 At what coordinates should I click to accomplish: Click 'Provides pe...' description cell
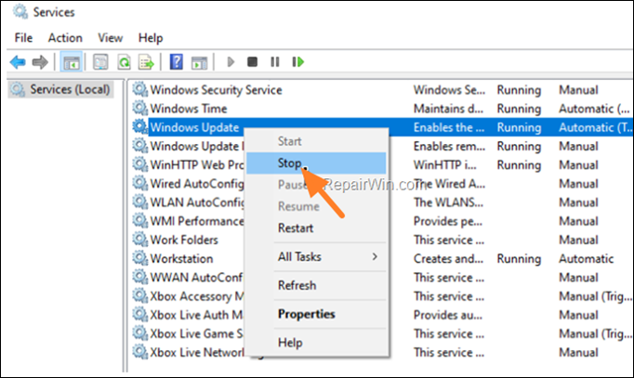pyautogui.click(x=447, y=221)
